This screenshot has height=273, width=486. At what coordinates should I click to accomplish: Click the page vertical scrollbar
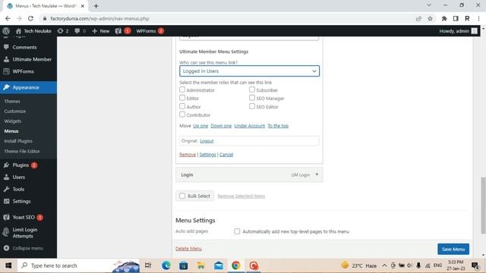tap(483, 206)
